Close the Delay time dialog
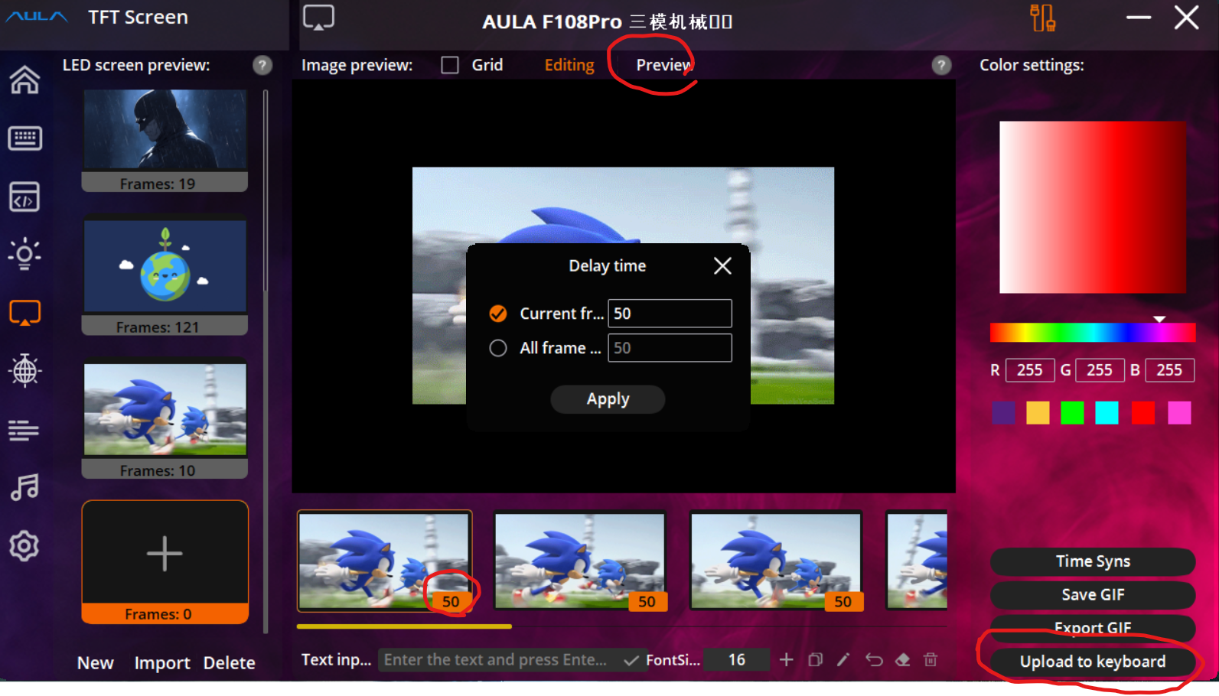The width and height of the screenshot is (1219, 696). coord(722,265)
